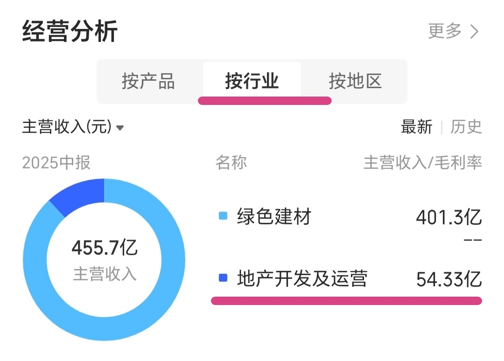Click the dark blue square beside 地产开发及运营

223,278
